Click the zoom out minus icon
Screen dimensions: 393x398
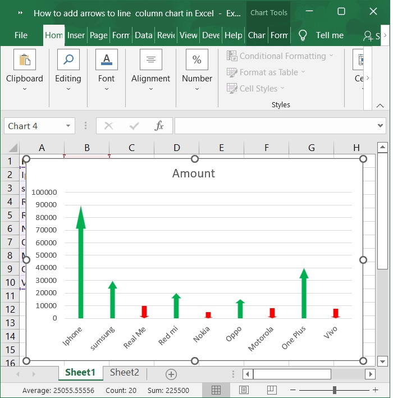293,390
